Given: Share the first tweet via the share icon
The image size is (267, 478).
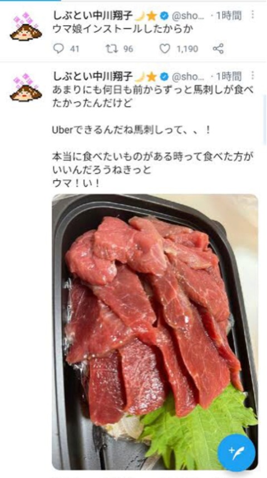Looking at the screenshot, I should [218, 49].
